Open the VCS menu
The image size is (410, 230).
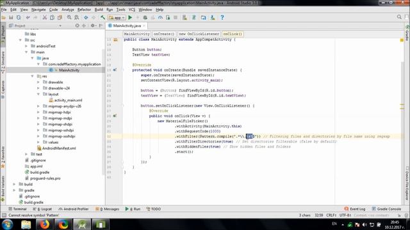pyautogui.click(x=132, y=10)
